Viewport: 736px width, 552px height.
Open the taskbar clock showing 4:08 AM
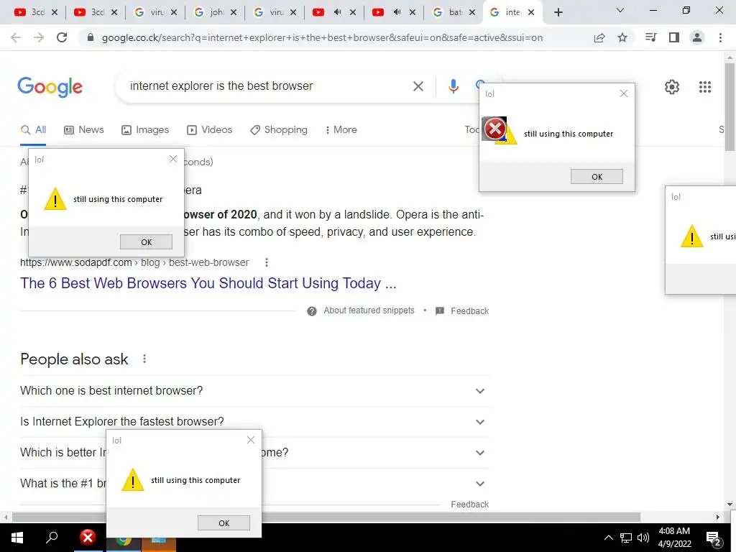click(x=674, y=538)
